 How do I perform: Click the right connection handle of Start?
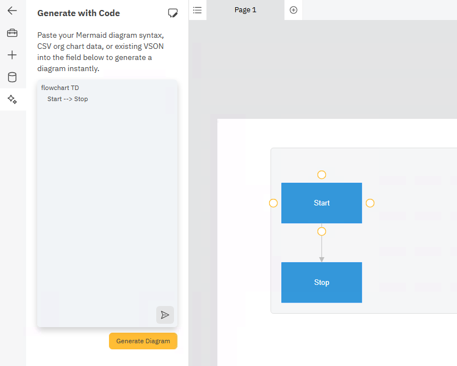click(x=370, y=203)
